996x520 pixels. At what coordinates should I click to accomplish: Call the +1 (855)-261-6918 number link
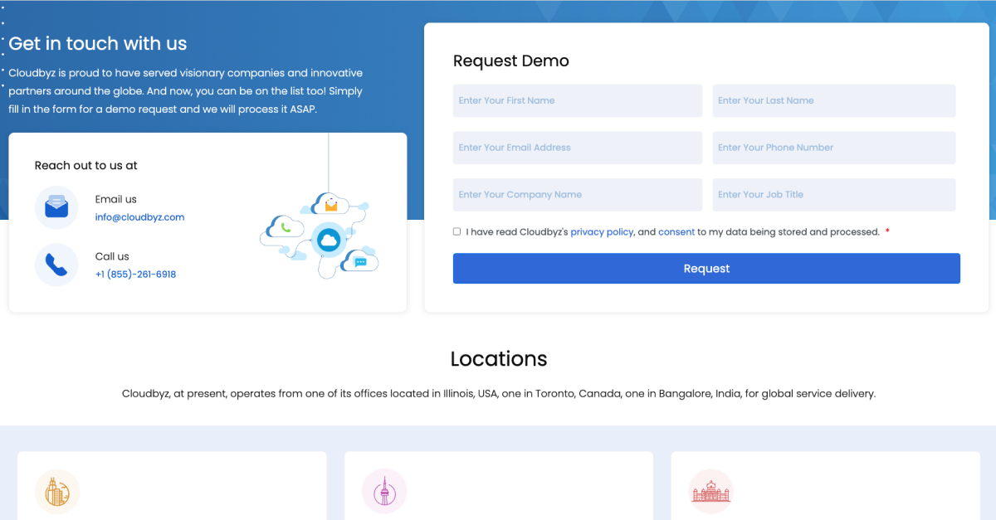135,275
